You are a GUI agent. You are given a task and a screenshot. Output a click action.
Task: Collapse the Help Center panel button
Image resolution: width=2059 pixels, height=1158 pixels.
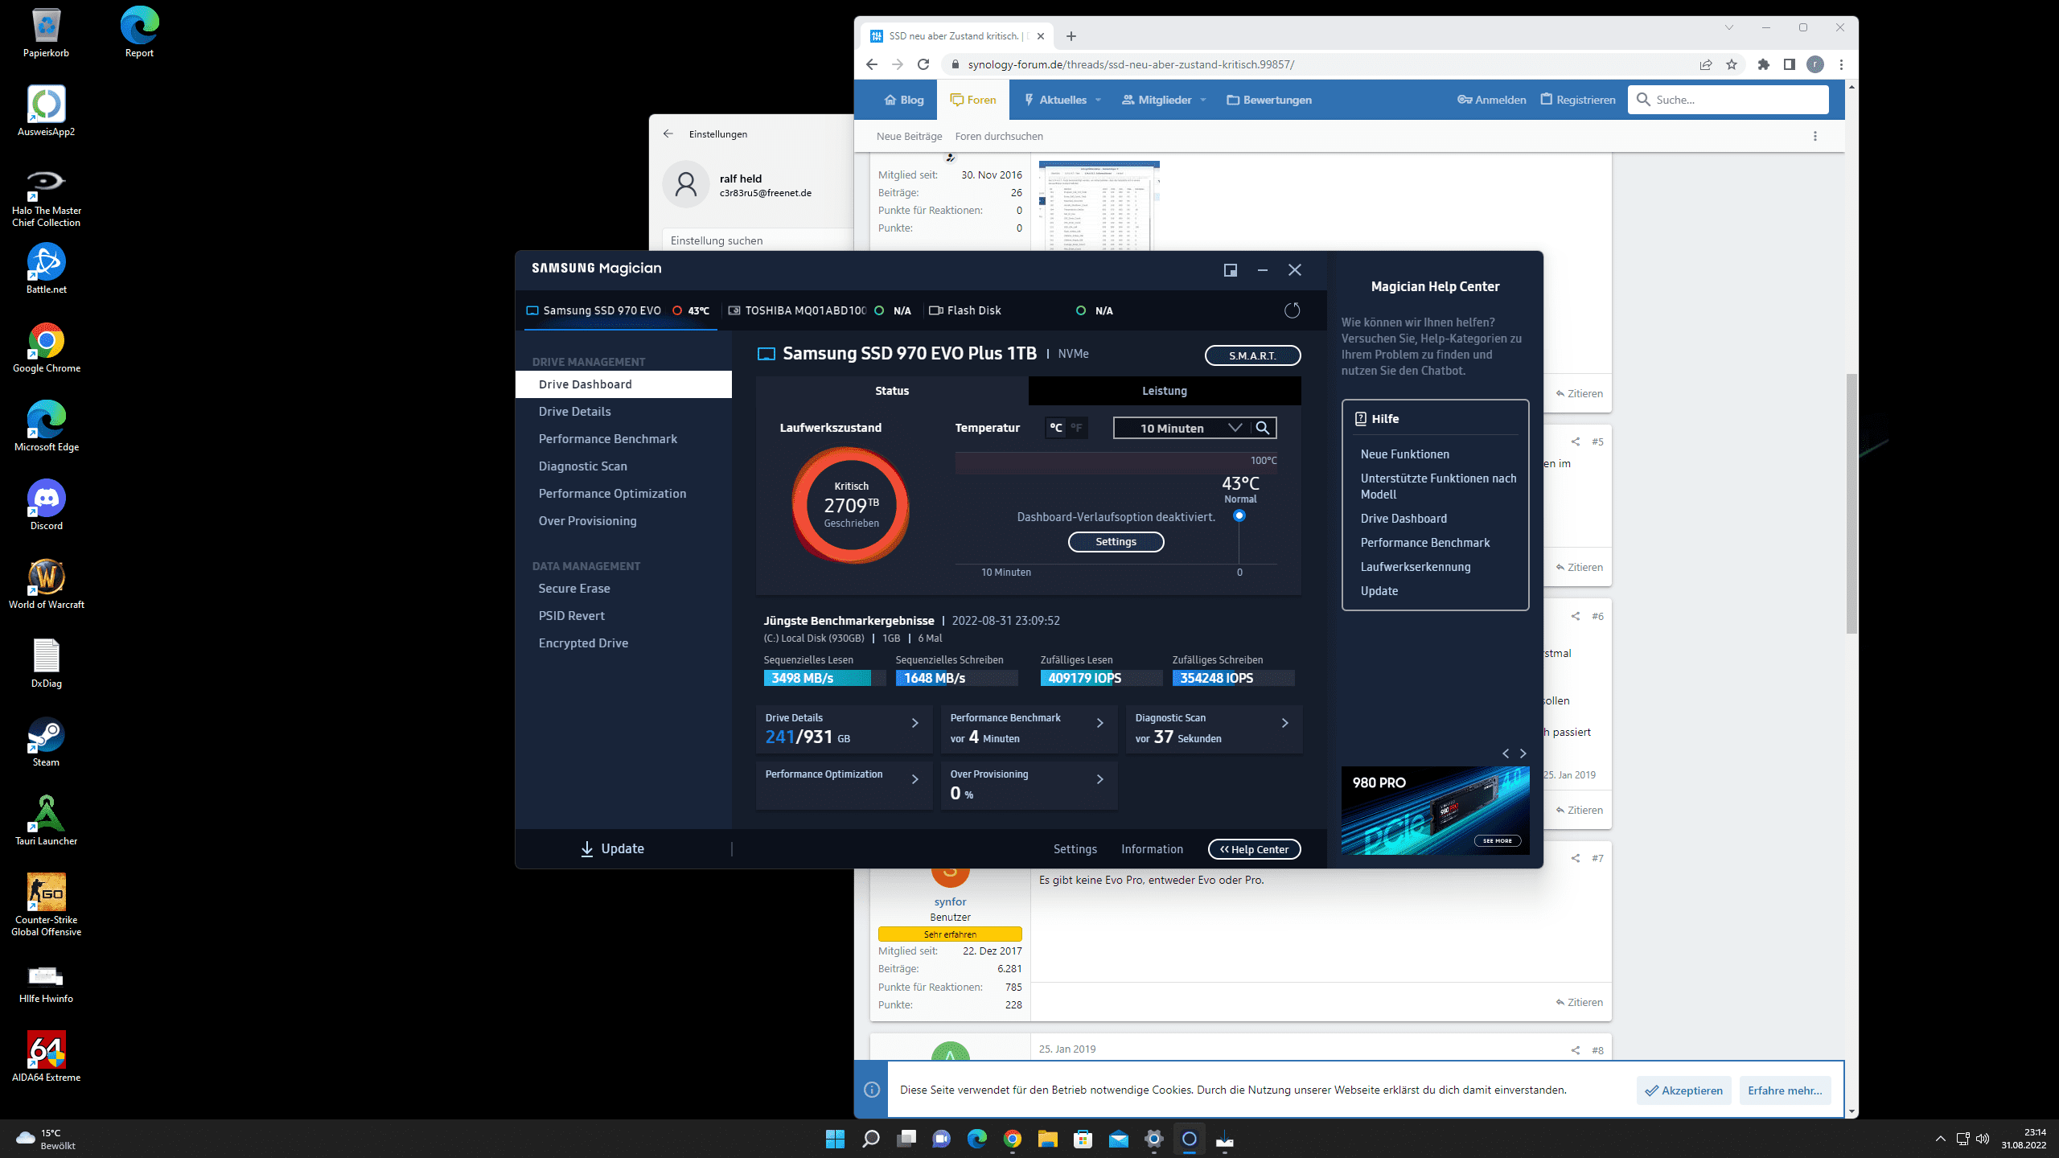1254,849
